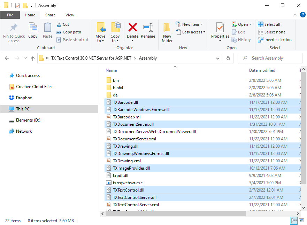This screenshot has width=307, height=225.
Task: Select TXTextControl.Server.xml file
Action: 203,205
